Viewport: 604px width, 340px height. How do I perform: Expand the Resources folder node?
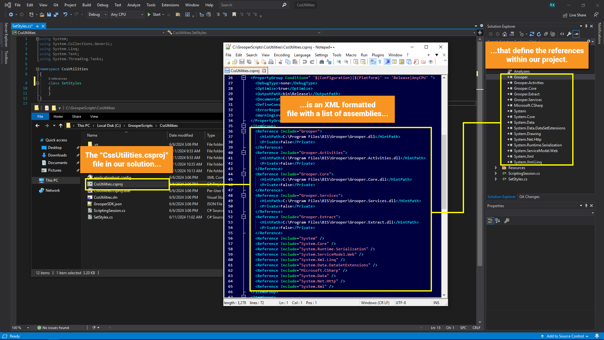[496, 168]
